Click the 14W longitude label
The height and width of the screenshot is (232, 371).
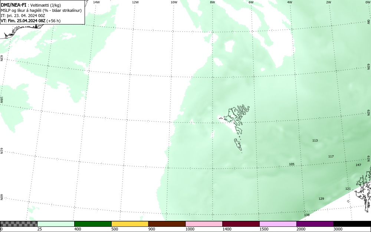[96, 2]
